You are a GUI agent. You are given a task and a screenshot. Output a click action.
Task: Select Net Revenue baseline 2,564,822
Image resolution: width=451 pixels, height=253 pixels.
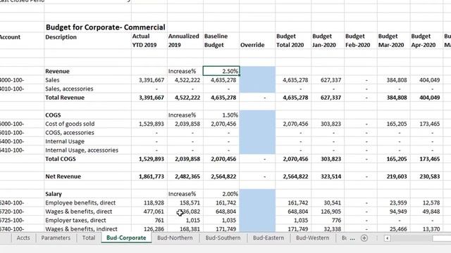tap(223, 176)
